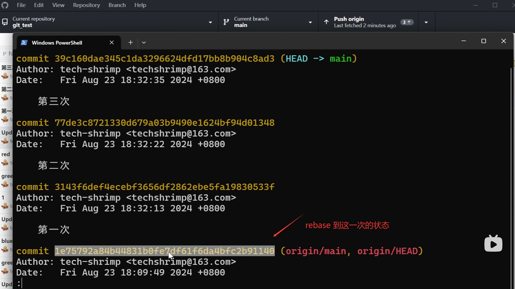The image size is (515, 289).
Task: Close the Windows PowerShell tab
Action: pos(112,43)
